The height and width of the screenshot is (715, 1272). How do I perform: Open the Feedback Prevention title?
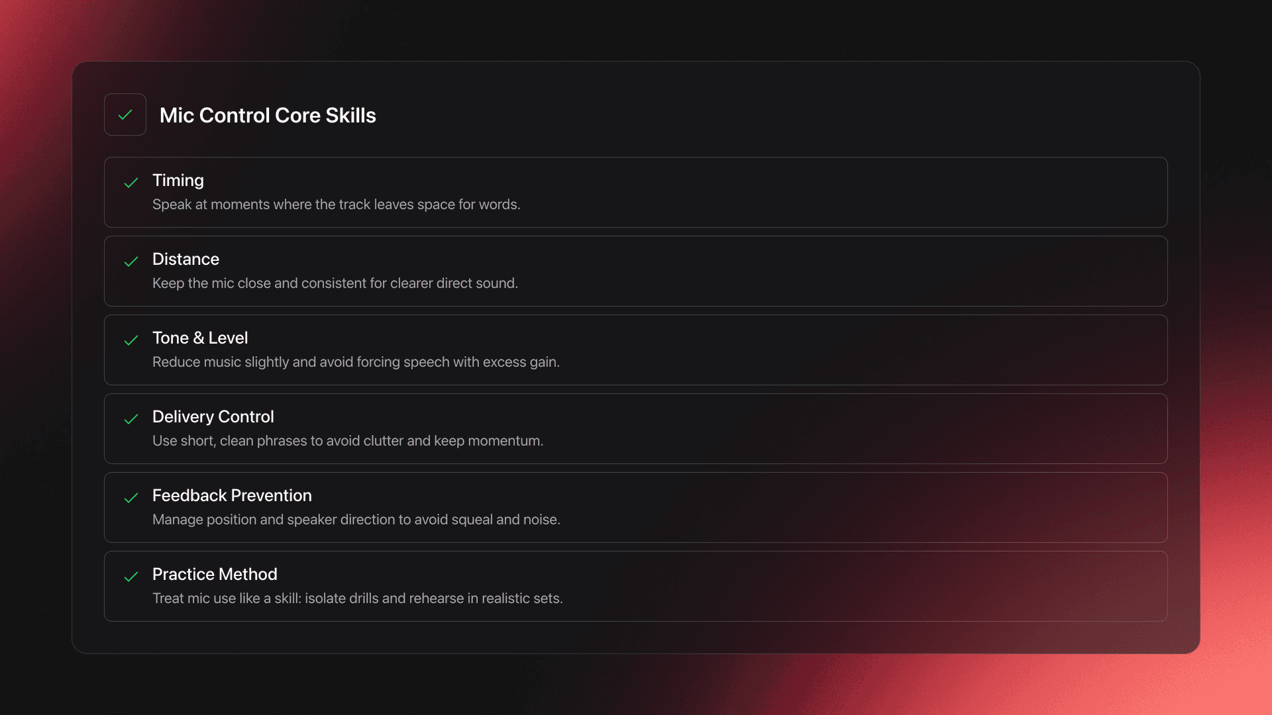[232, 495]
